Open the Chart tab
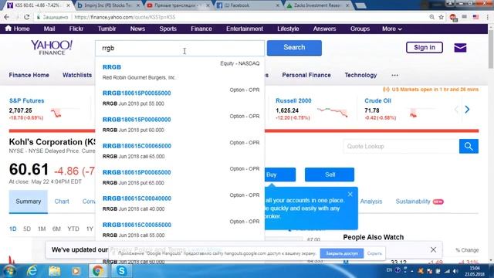The width and height of the screenshot is (494, 278). click(62, 202)
